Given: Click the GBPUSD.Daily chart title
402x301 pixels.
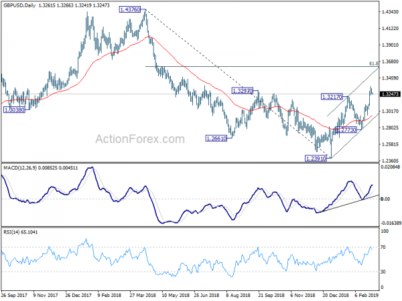Looking at the screenshot, I should coord(19,5).
